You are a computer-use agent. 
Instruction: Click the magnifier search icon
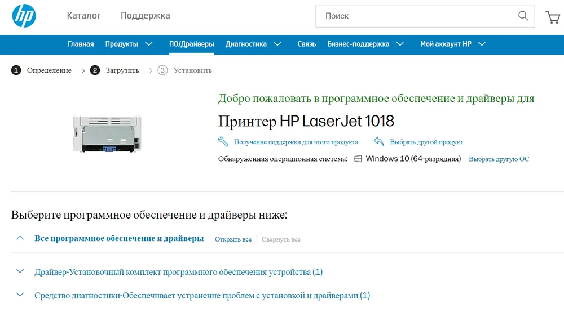(523, 16)
